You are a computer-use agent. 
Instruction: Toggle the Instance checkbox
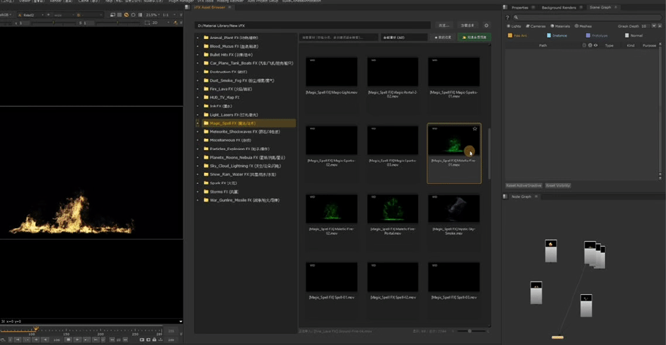click(x=549, y=36)
